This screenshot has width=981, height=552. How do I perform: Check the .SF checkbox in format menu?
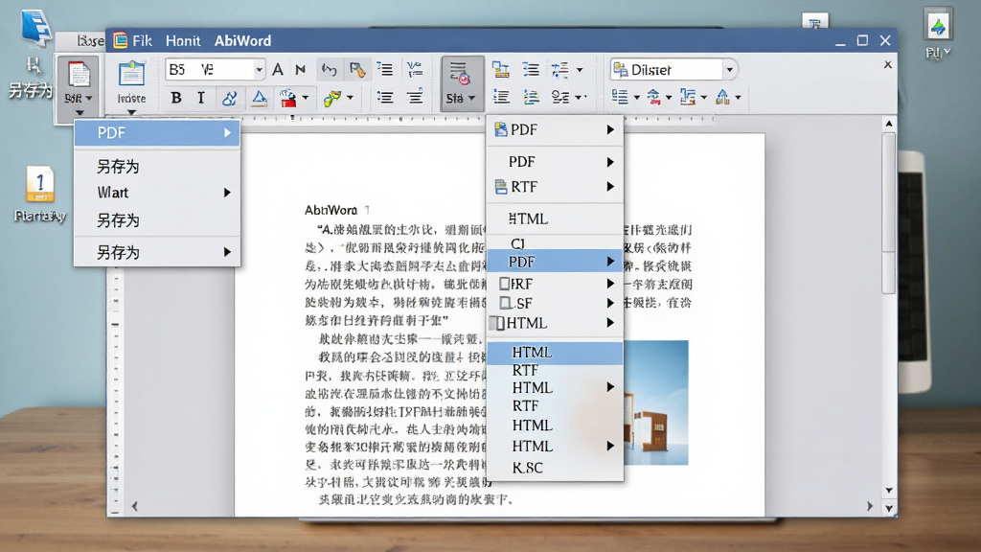click(506, 303)
